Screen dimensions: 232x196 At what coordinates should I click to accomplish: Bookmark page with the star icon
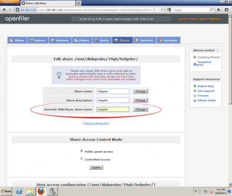tap(154, 10)
